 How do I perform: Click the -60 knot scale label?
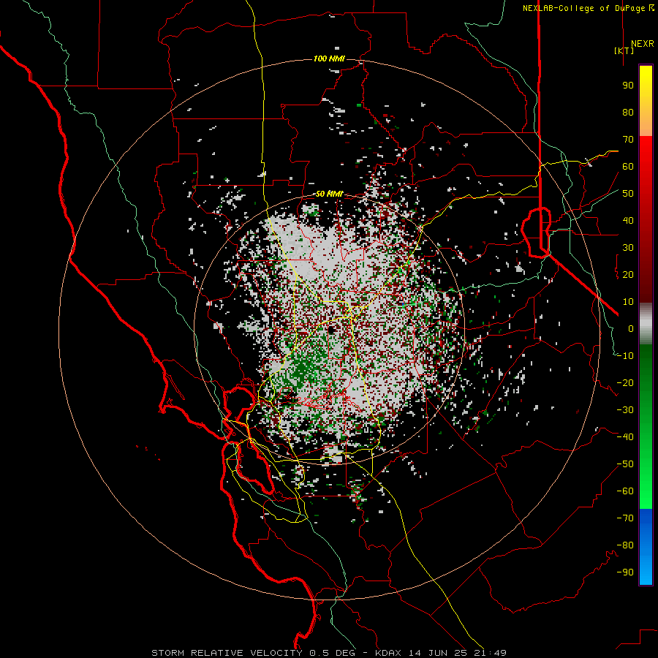click(x=625, y=491)
